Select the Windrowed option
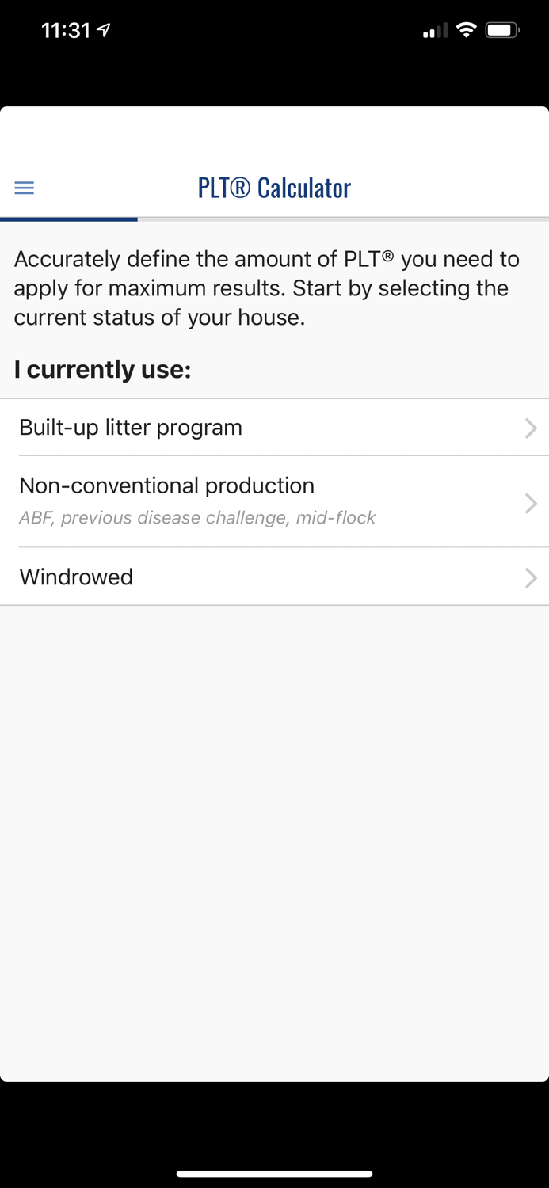Image resolution: width=549 pixels, height=1188 pixels. [76, 577]
